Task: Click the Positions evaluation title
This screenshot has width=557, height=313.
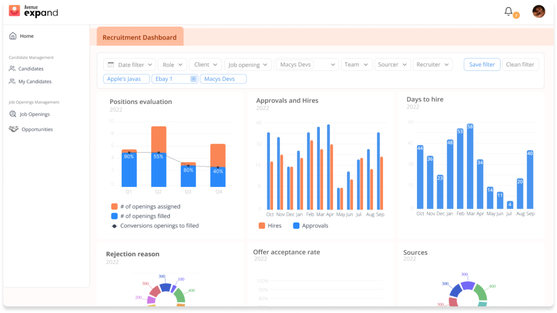Action: 141,101
